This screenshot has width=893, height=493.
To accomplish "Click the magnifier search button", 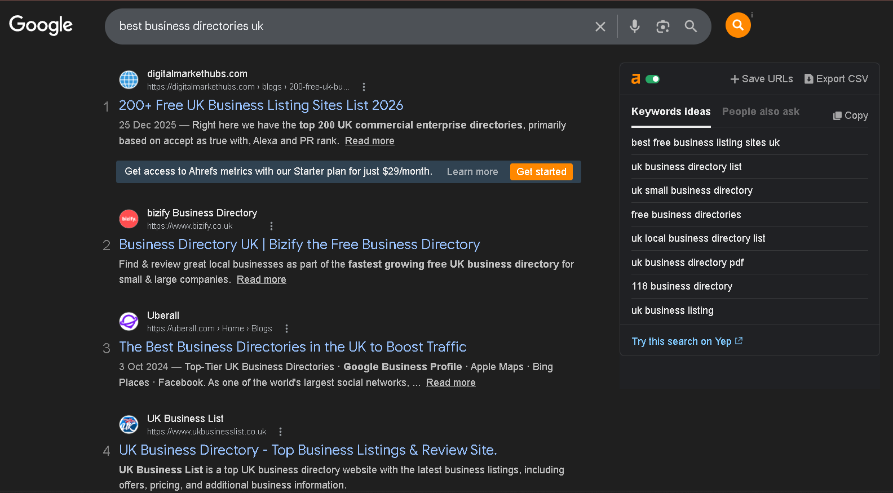I will click(691, 26).
